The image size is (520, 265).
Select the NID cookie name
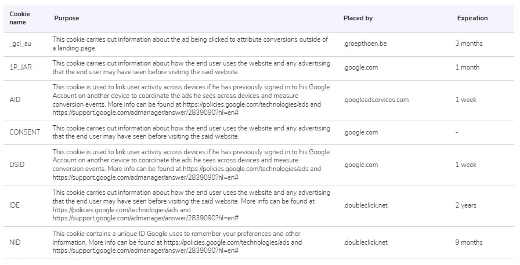[15, 242]
